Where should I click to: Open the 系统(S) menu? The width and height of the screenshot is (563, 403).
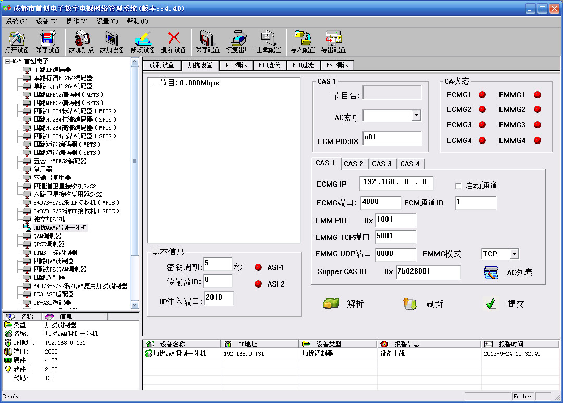click(x=17, y=21)
